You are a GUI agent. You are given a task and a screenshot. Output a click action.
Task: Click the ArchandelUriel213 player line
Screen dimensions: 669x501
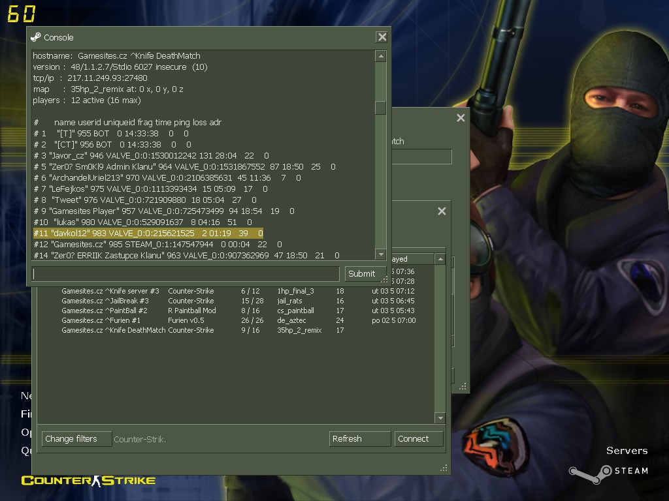pos(167,177)
